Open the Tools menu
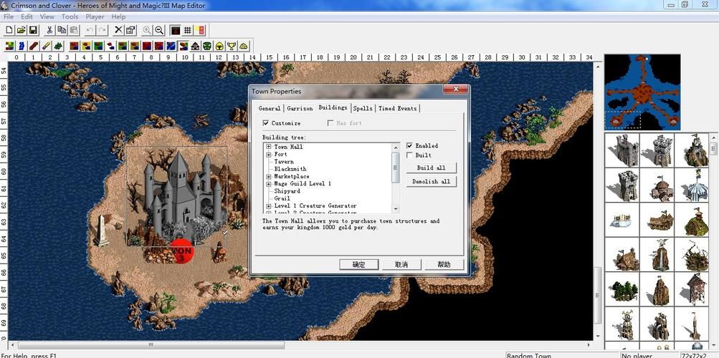Screen dimensions: 719x358 click(70, 16)
